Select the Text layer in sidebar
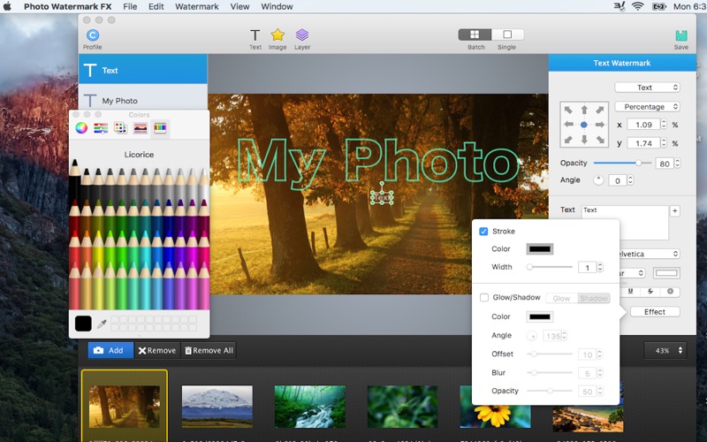707x442 pixels. pyautogui.click(x=143, y=70)
